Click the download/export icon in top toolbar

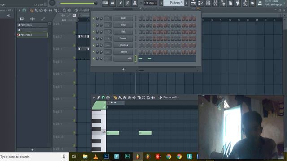(260, 3)
